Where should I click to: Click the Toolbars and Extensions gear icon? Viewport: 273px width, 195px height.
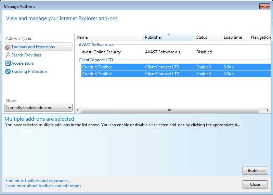8,47
